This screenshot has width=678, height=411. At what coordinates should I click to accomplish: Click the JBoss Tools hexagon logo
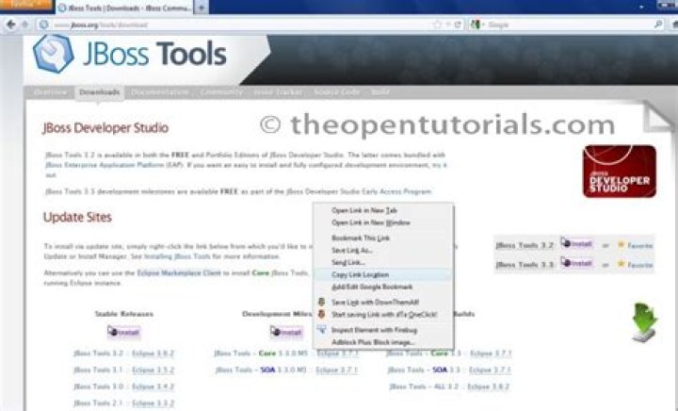pos(53,54)
